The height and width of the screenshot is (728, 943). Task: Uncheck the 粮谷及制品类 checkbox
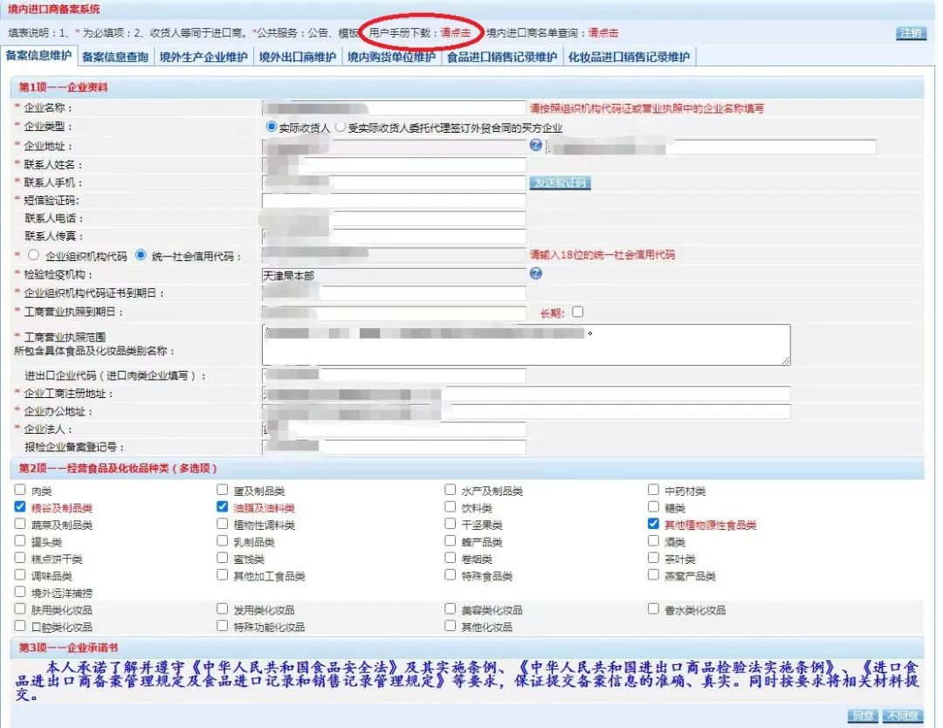tap(20, 507)
